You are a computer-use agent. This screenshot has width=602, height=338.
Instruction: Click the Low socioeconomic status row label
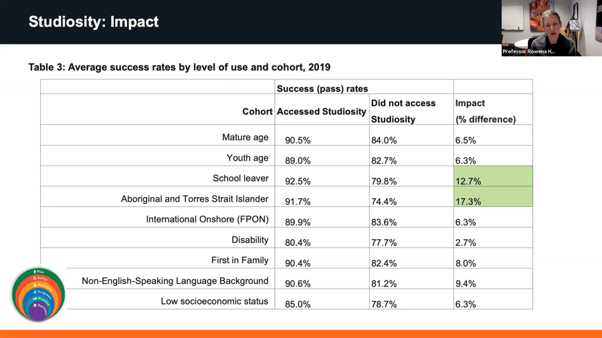(x=214, y=301)
